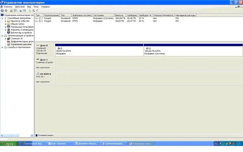The height and width of the screenshot is (152, 243).
Task: Sort volumes by the Том column header
Action: click(x=39, y=15)
